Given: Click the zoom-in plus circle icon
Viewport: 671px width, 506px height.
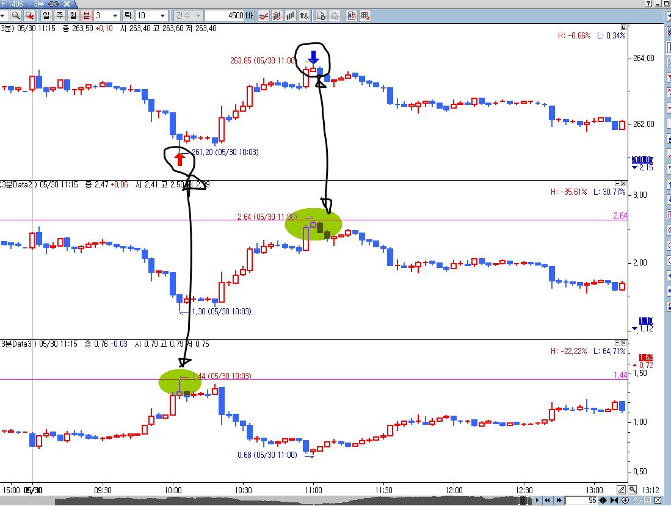Looking at the screenshot, I should pyautogui.click(x=625, y=500).
